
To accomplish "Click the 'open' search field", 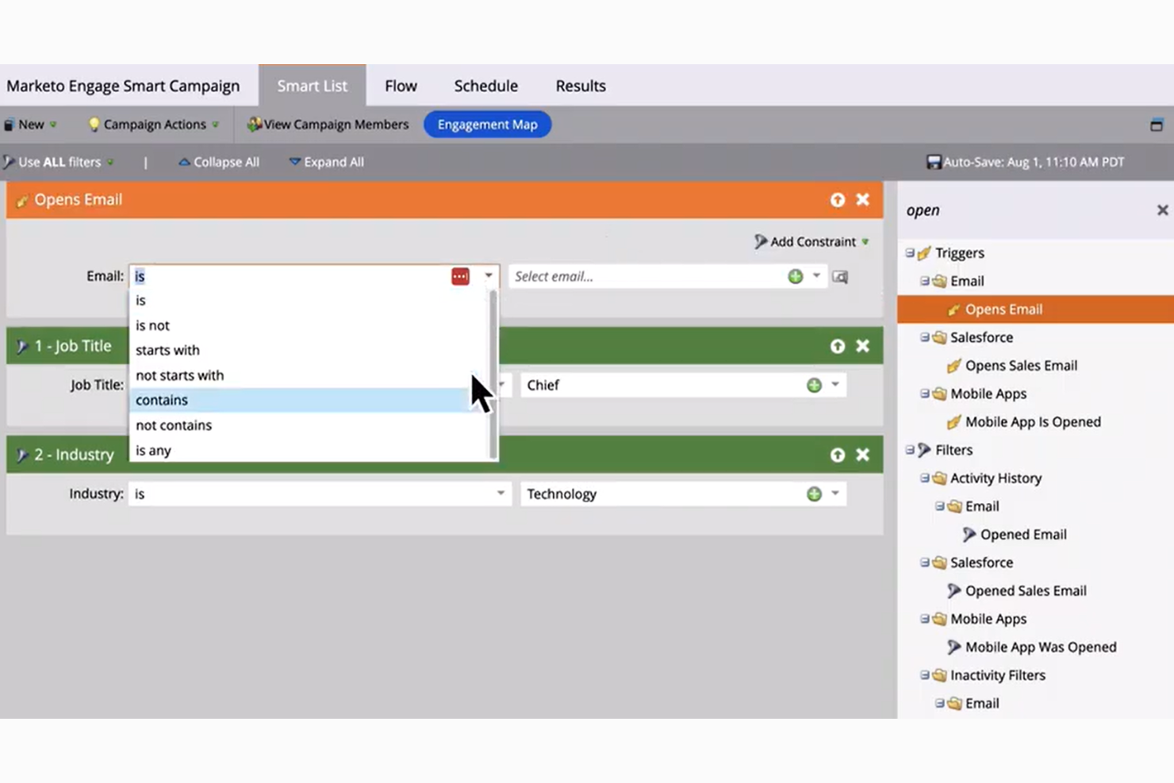I will click(x=1027, y=210).
